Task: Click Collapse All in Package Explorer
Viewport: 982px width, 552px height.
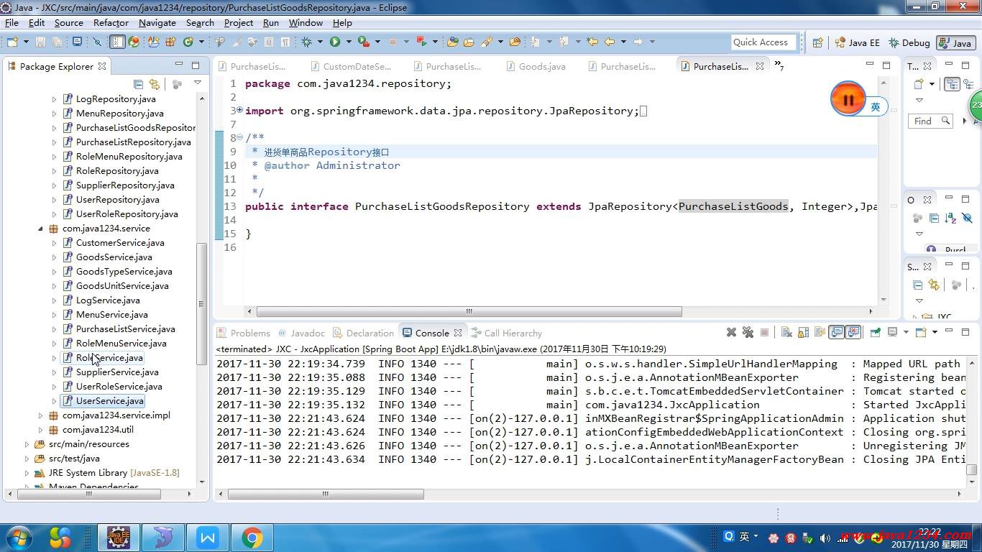Action: (x=139, y=84)
